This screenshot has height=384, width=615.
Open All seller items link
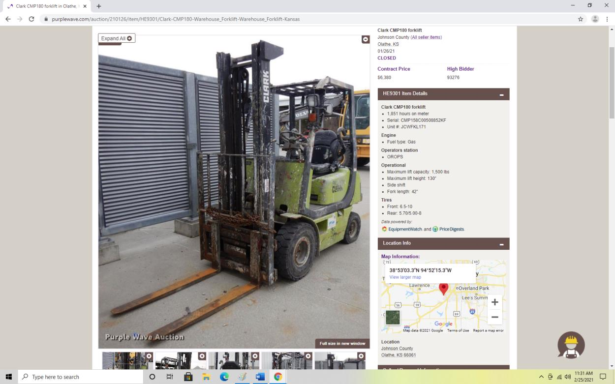tap(426, 37)
